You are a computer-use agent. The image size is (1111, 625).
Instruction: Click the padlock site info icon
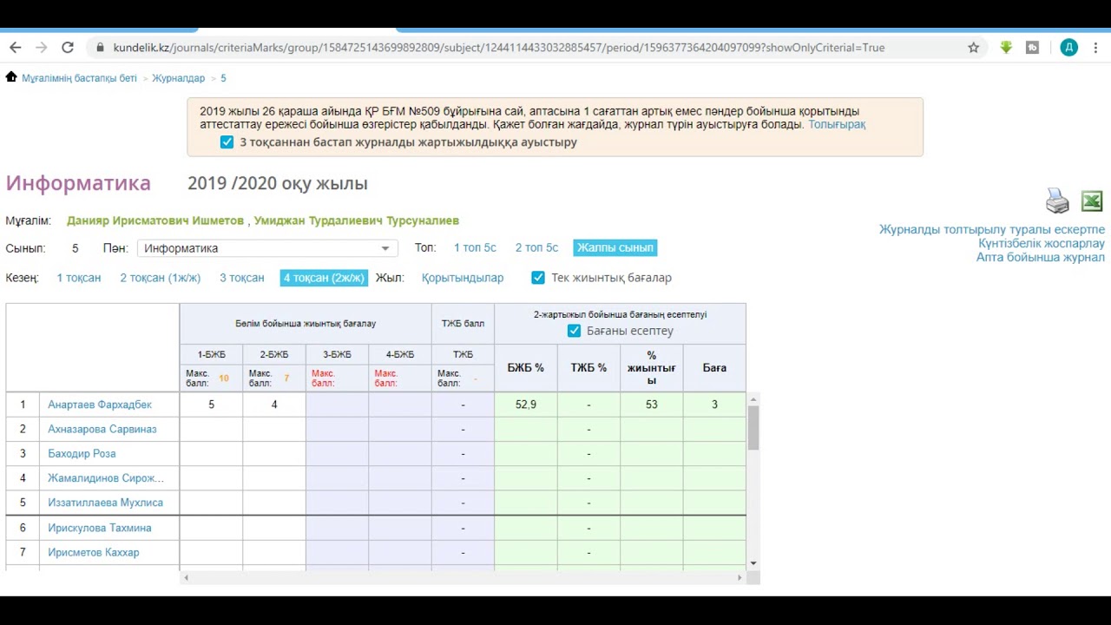click(100, 48)
